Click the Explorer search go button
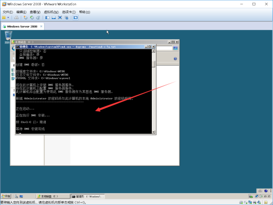The height and width of the screenshot is (205, 273). pyautogui.click(x=175, y=48)
